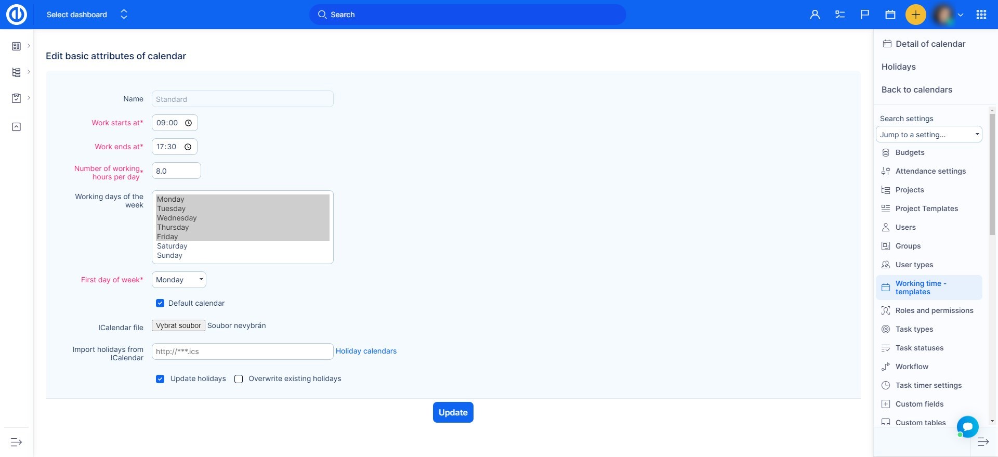The width and height of the screenshot is (998, 457).
Task: Uncheck the Default calendar checkbox
Action: [160, 303]
